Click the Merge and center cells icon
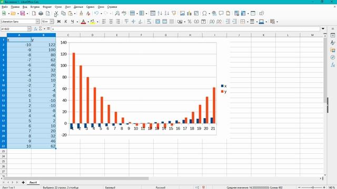 coord(157,22)
